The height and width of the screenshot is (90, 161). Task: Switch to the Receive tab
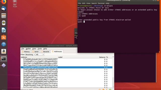click(45, 52)
